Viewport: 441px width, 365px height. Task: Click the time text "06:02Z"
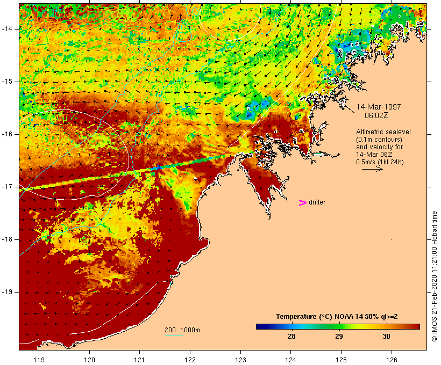point(376,115)
